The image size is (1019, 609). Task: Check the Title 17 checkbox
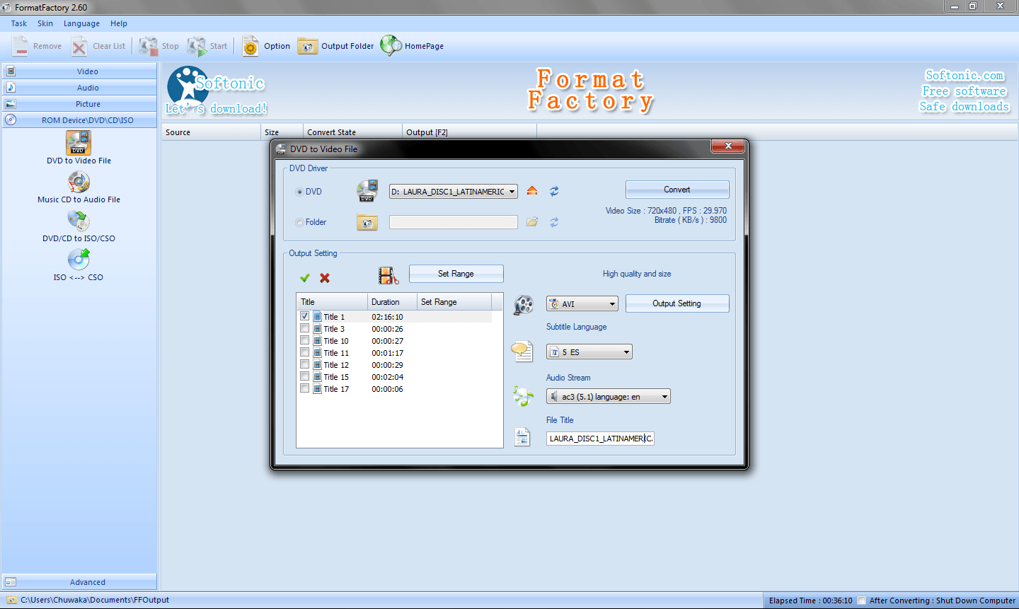point(304,388)
